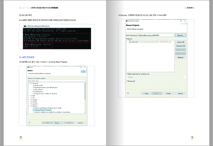Select Projects from Folder or Archive
Screen dimensions: 213x146
(46, 94)
